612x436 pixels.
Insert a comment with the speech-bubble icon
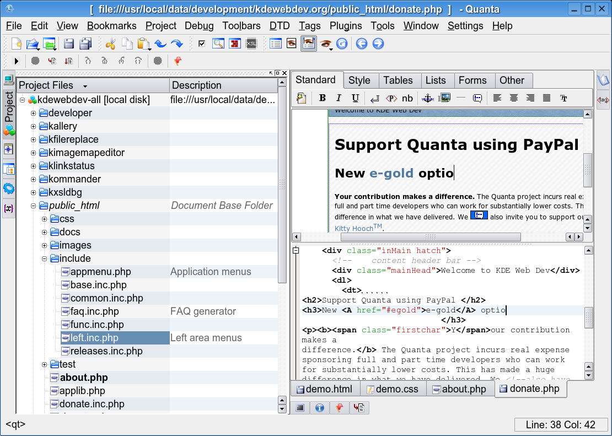tap(477, 98)
